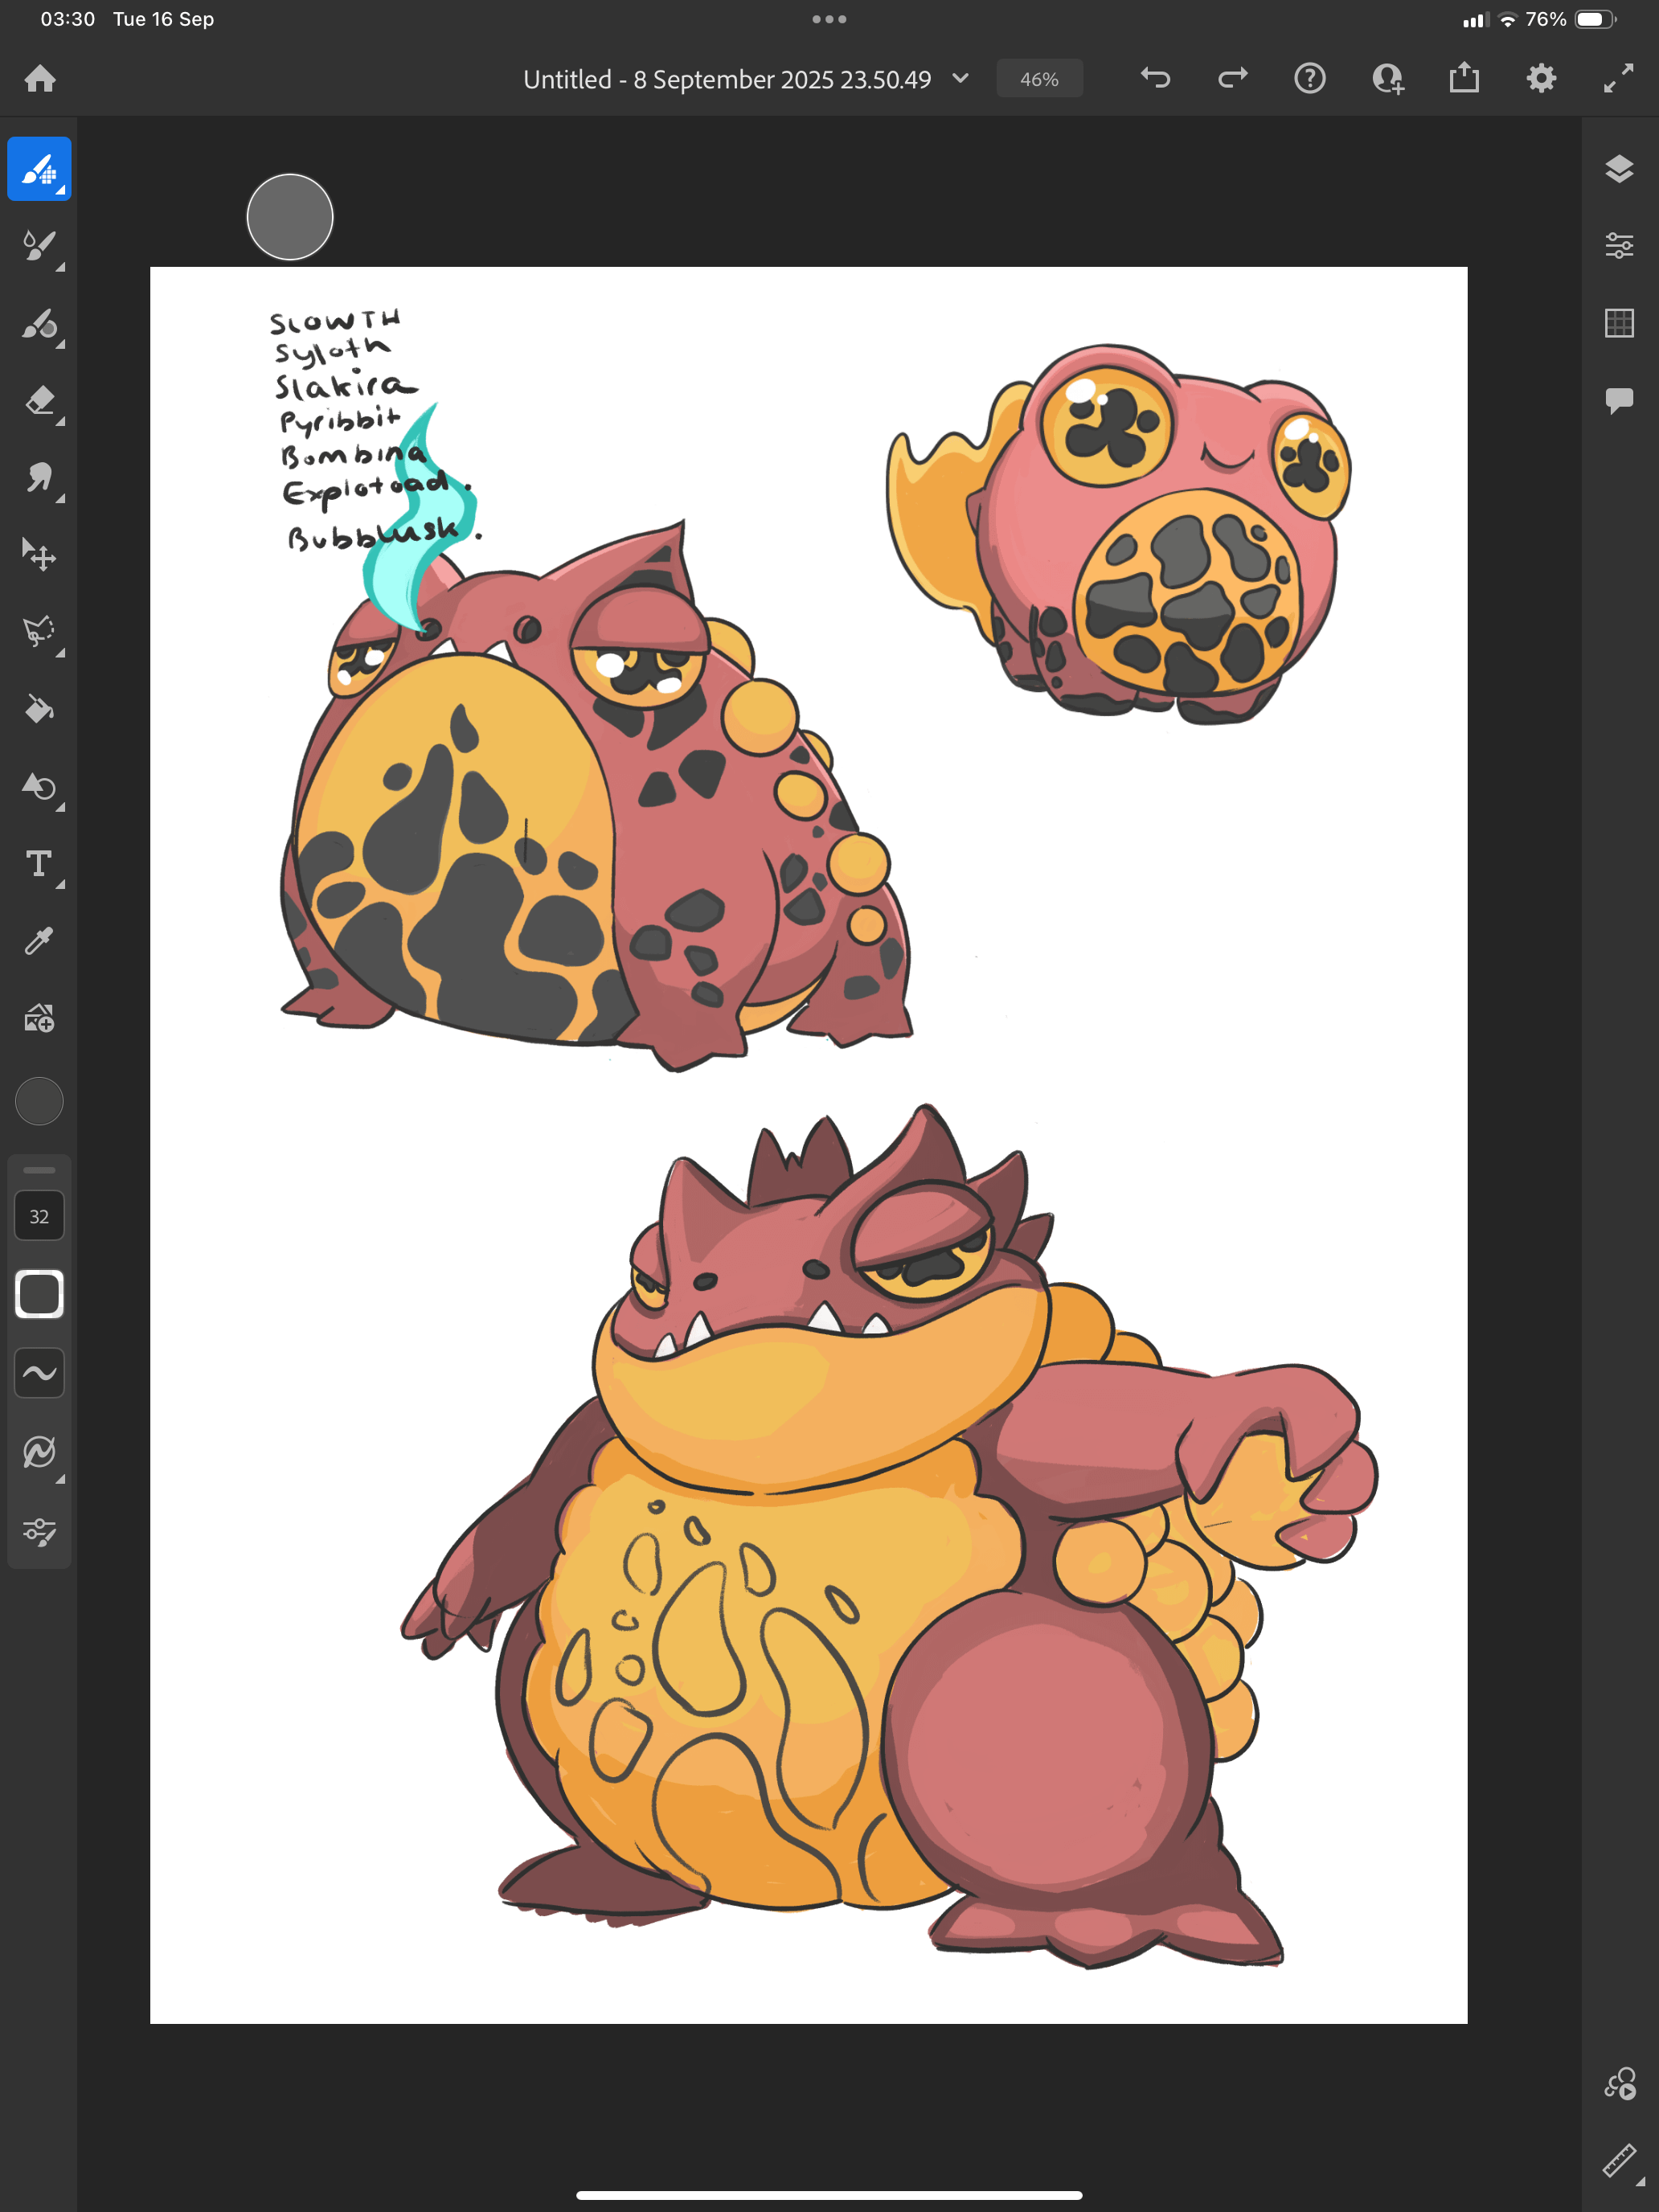1659x2212 pixels.
Task: Undo the last stroke
Action: click(1155, 78)
